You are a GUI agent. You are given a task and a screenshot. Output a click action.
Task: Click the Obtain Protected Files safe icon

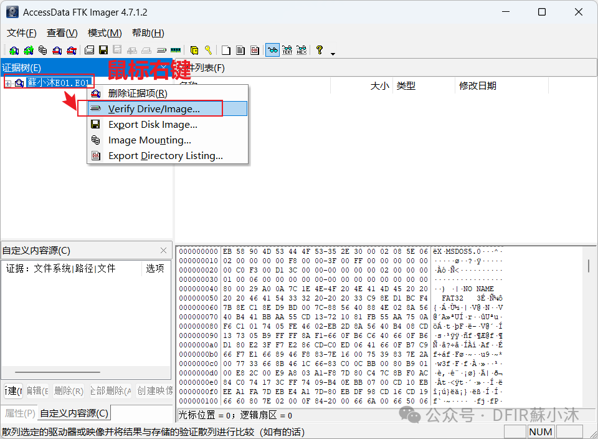194,50
